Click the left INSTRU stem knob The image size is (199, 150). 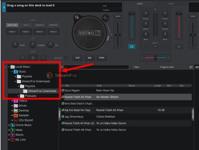146,24
